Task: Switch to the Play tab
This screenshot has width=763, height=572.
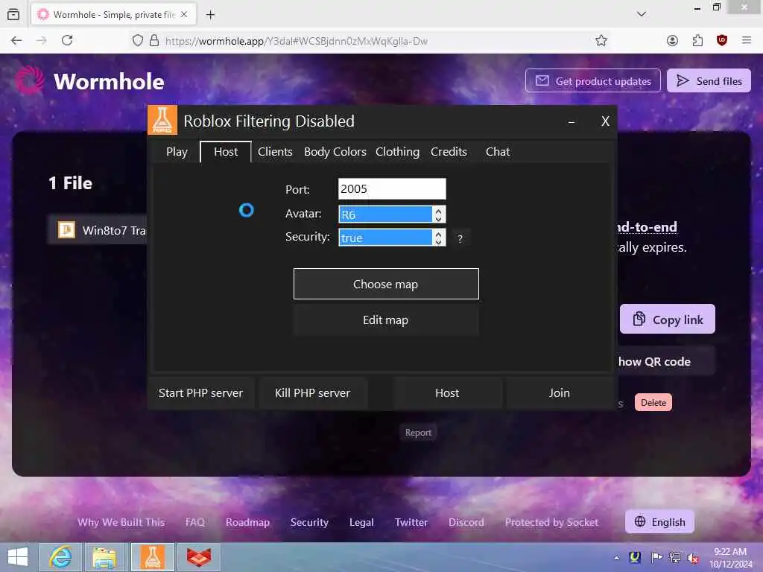Action: 177,152
